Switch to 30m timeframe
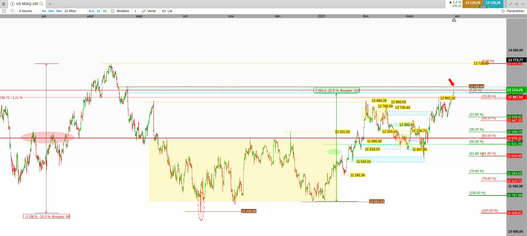 click(x=59, y=11)
